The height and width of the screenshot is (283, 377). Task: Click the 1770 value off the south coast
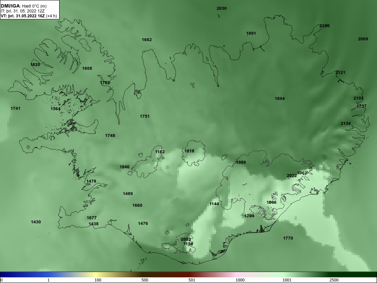(x=288, y=238)
